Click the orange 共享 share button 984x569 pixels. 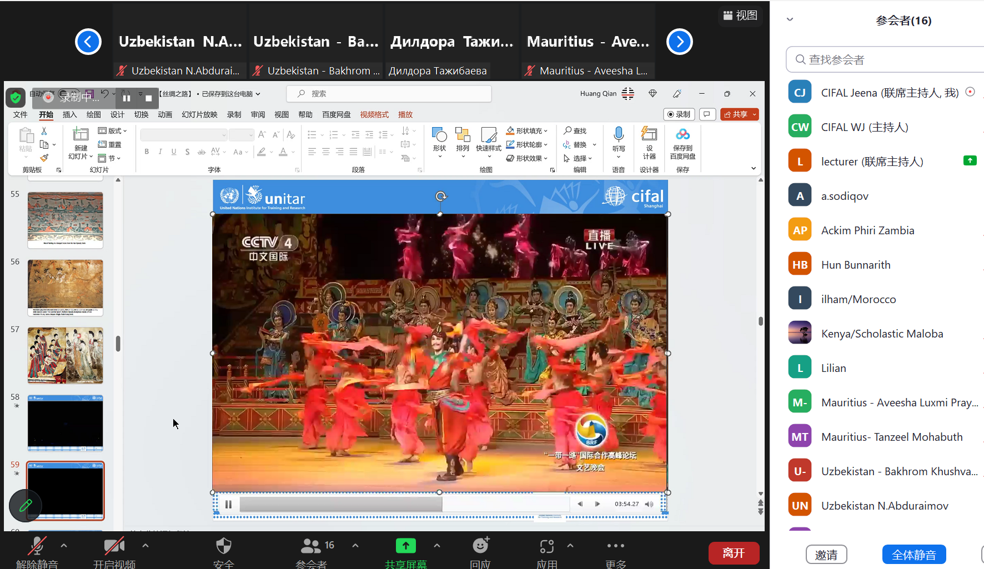(x=740, y=114)
